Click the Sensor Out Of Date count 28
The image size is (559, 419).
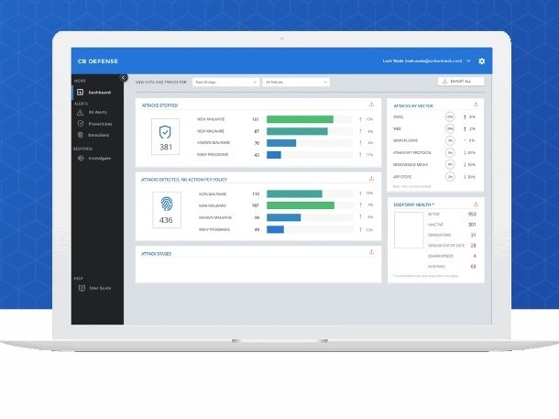[473, 246]
